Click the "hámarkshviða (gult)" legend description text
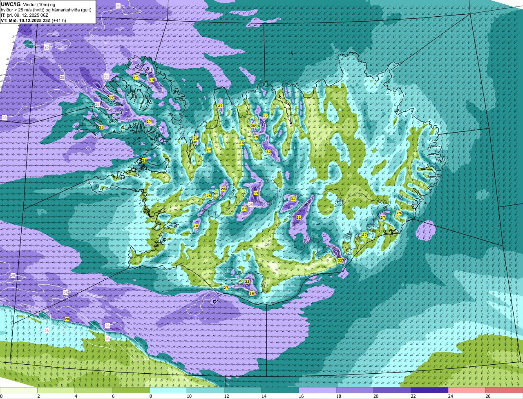The image size is (523, 399). [71, 10]
